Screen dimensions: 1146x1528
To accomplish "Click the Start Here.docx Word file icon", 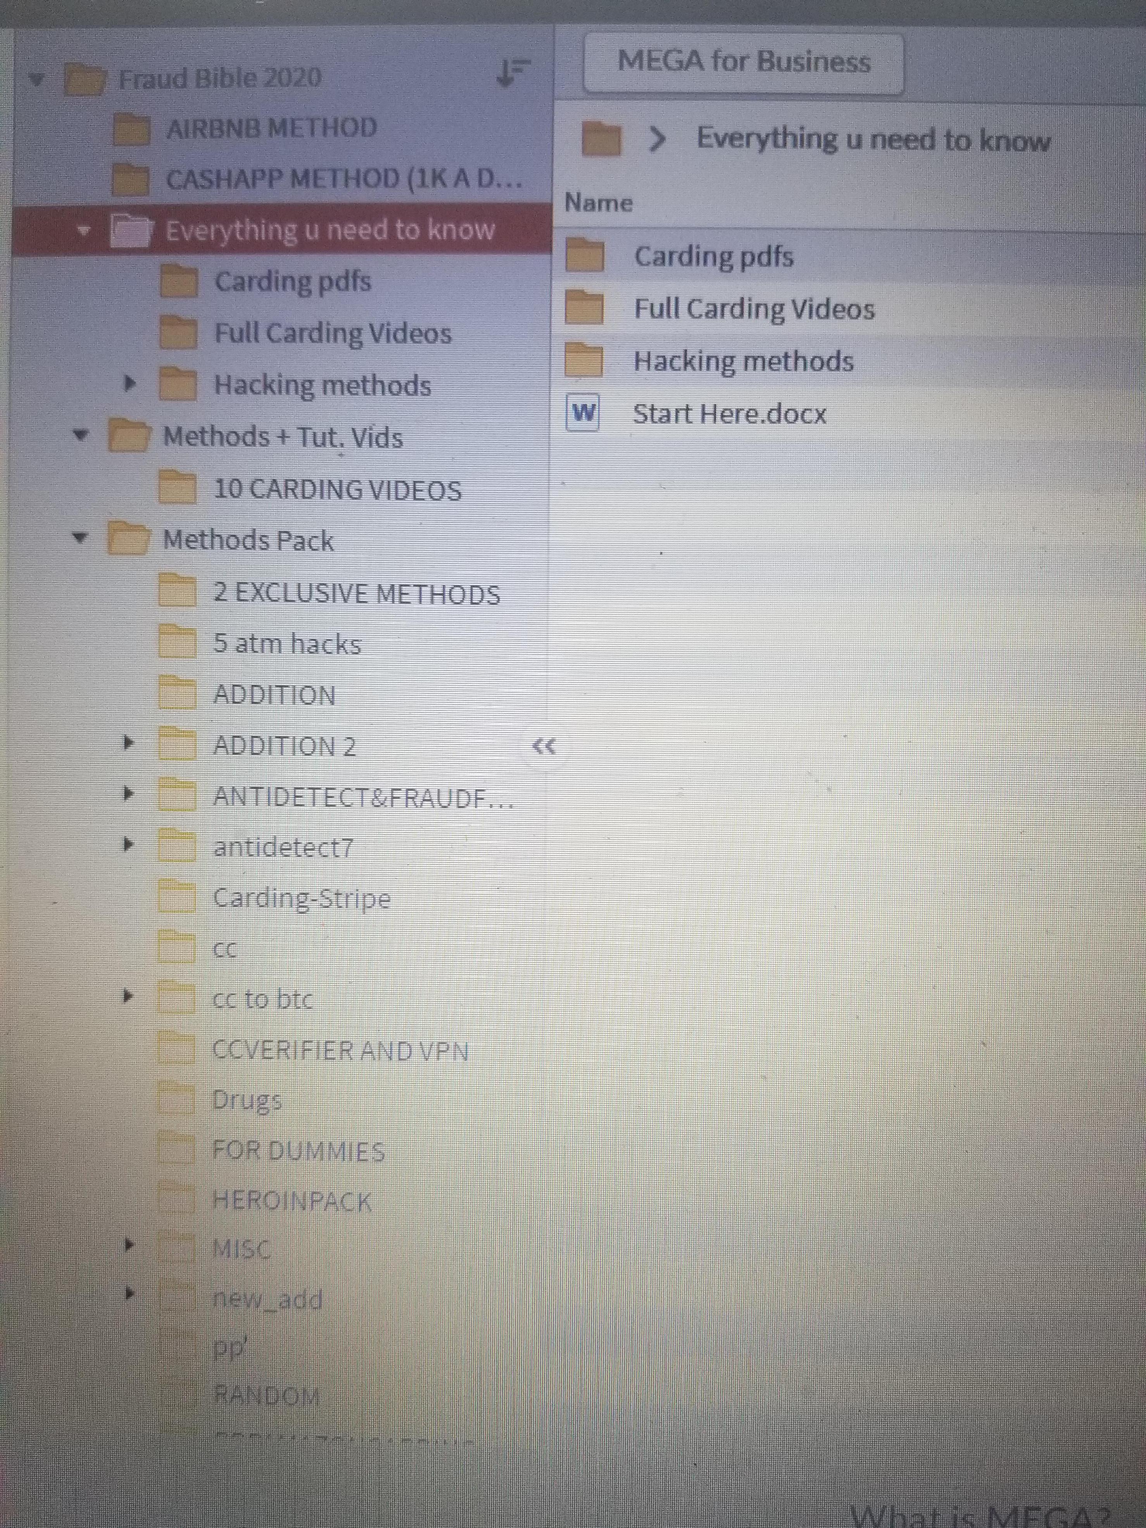I will tap(583, 412).
